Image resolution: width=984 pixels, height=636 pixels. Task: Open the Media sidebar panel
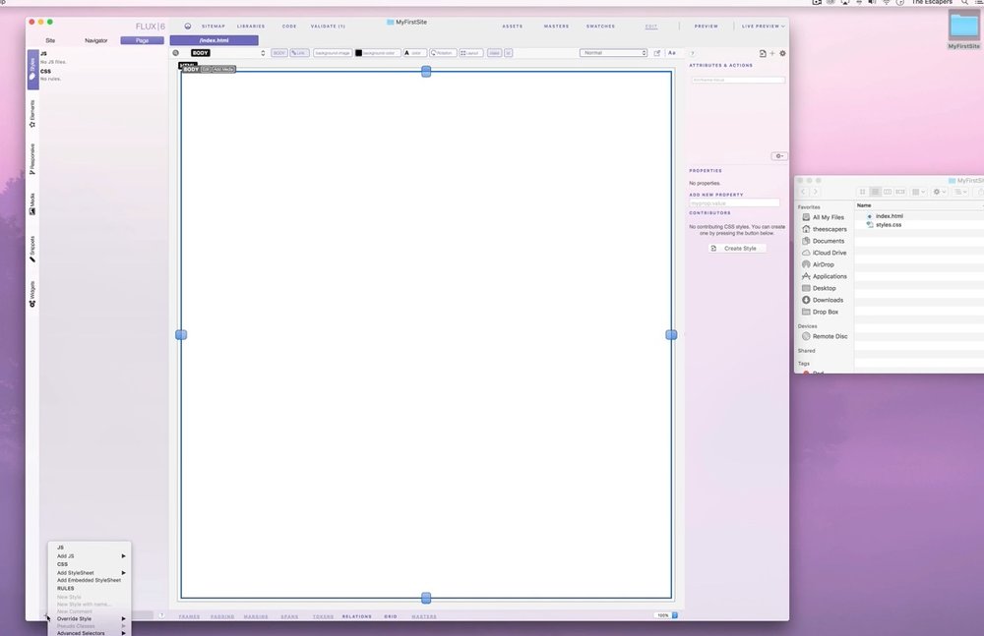point(32,203)
